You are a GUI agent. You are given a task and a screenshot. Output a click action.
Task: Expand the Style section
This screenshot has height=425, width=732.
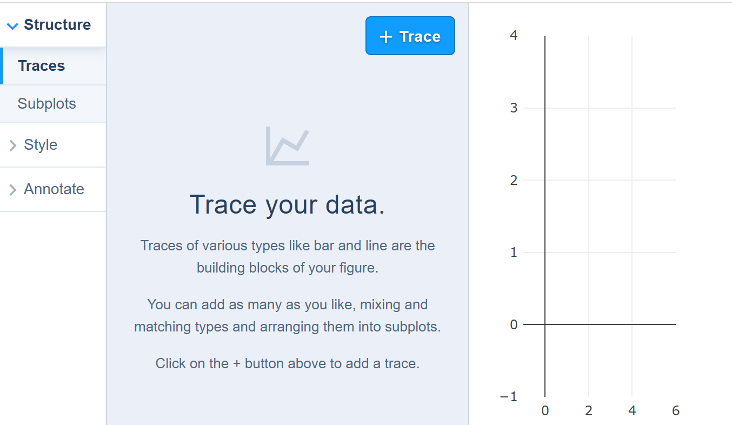tap(41, 145)
